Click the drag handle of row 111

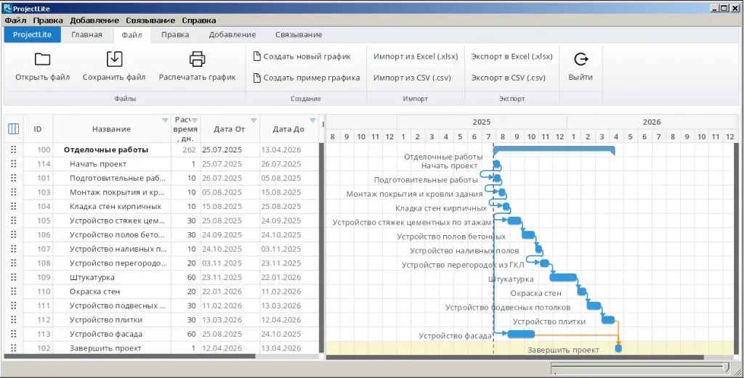[x=13, y=305]
